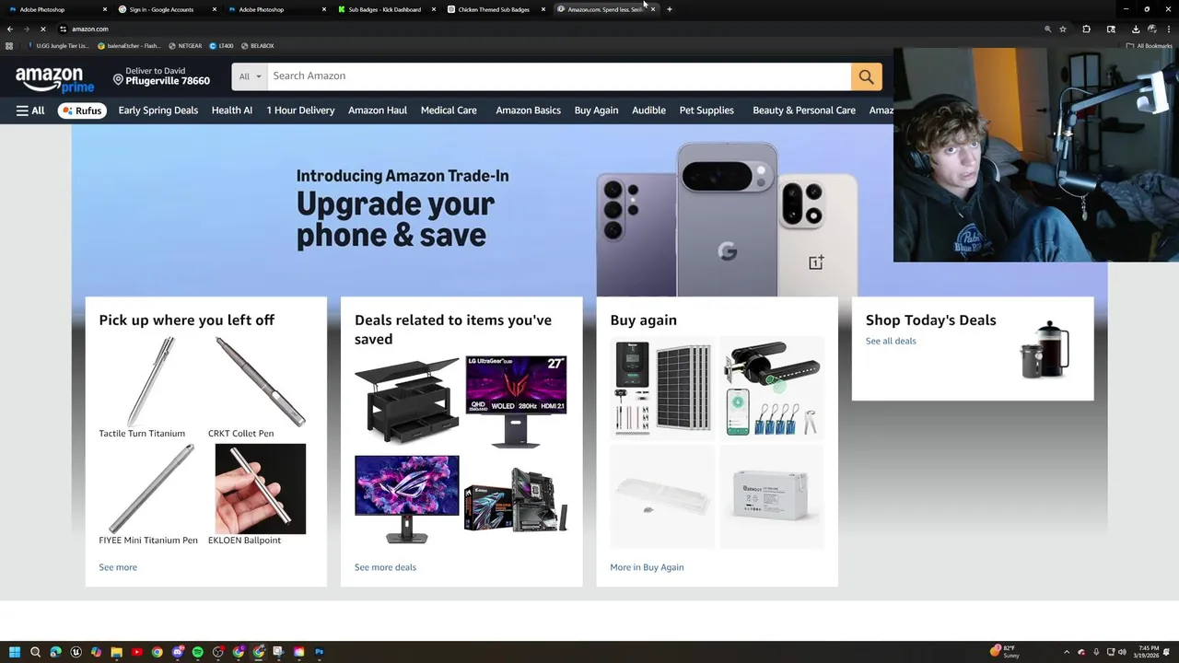
Task: Open the EKLOEN Ballpoint thumbnail
Action: pos(261,489)
